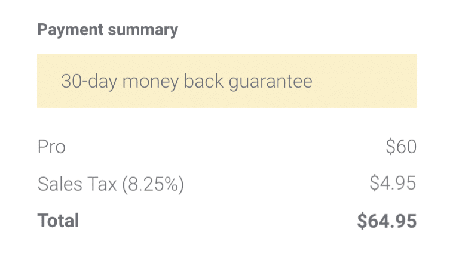453x254 pixels.
Task: Click the empty right end of the yellow banner
Action: (382, 81)
